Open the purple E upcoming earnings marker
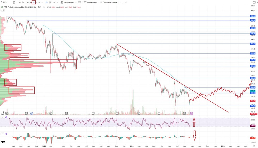The image size is (258, 148). click(191, 113)
